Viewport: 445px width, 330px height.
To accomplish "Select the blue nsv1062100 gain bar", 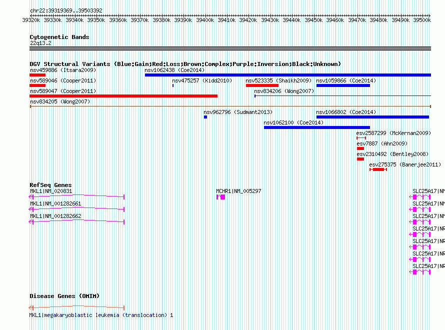I will [x=317, y=127].
